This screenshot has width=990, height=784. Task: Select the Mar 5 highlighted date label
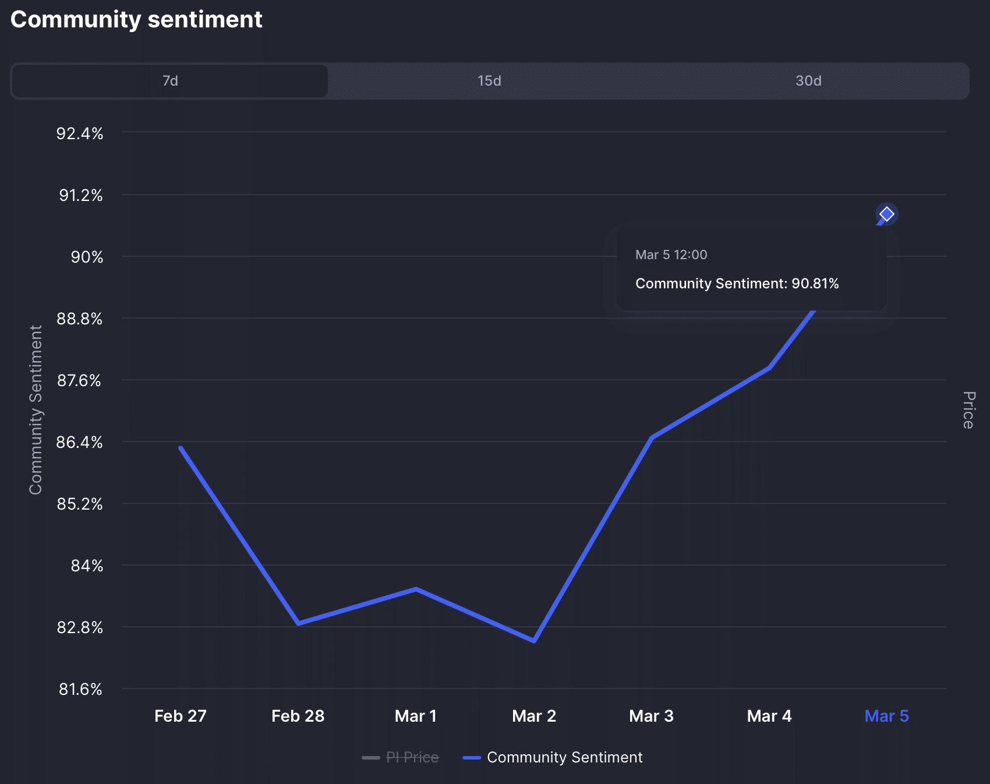(886, 716)
